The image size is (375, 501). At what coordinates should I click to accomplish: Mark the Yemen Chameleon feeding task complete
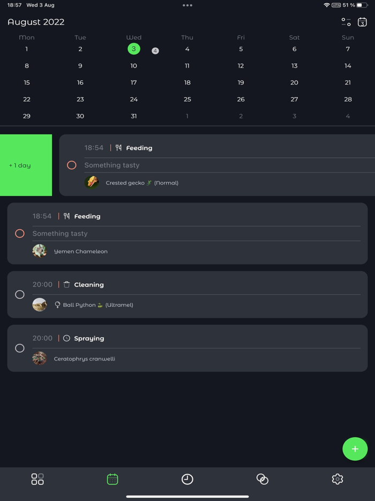(20, 233)
